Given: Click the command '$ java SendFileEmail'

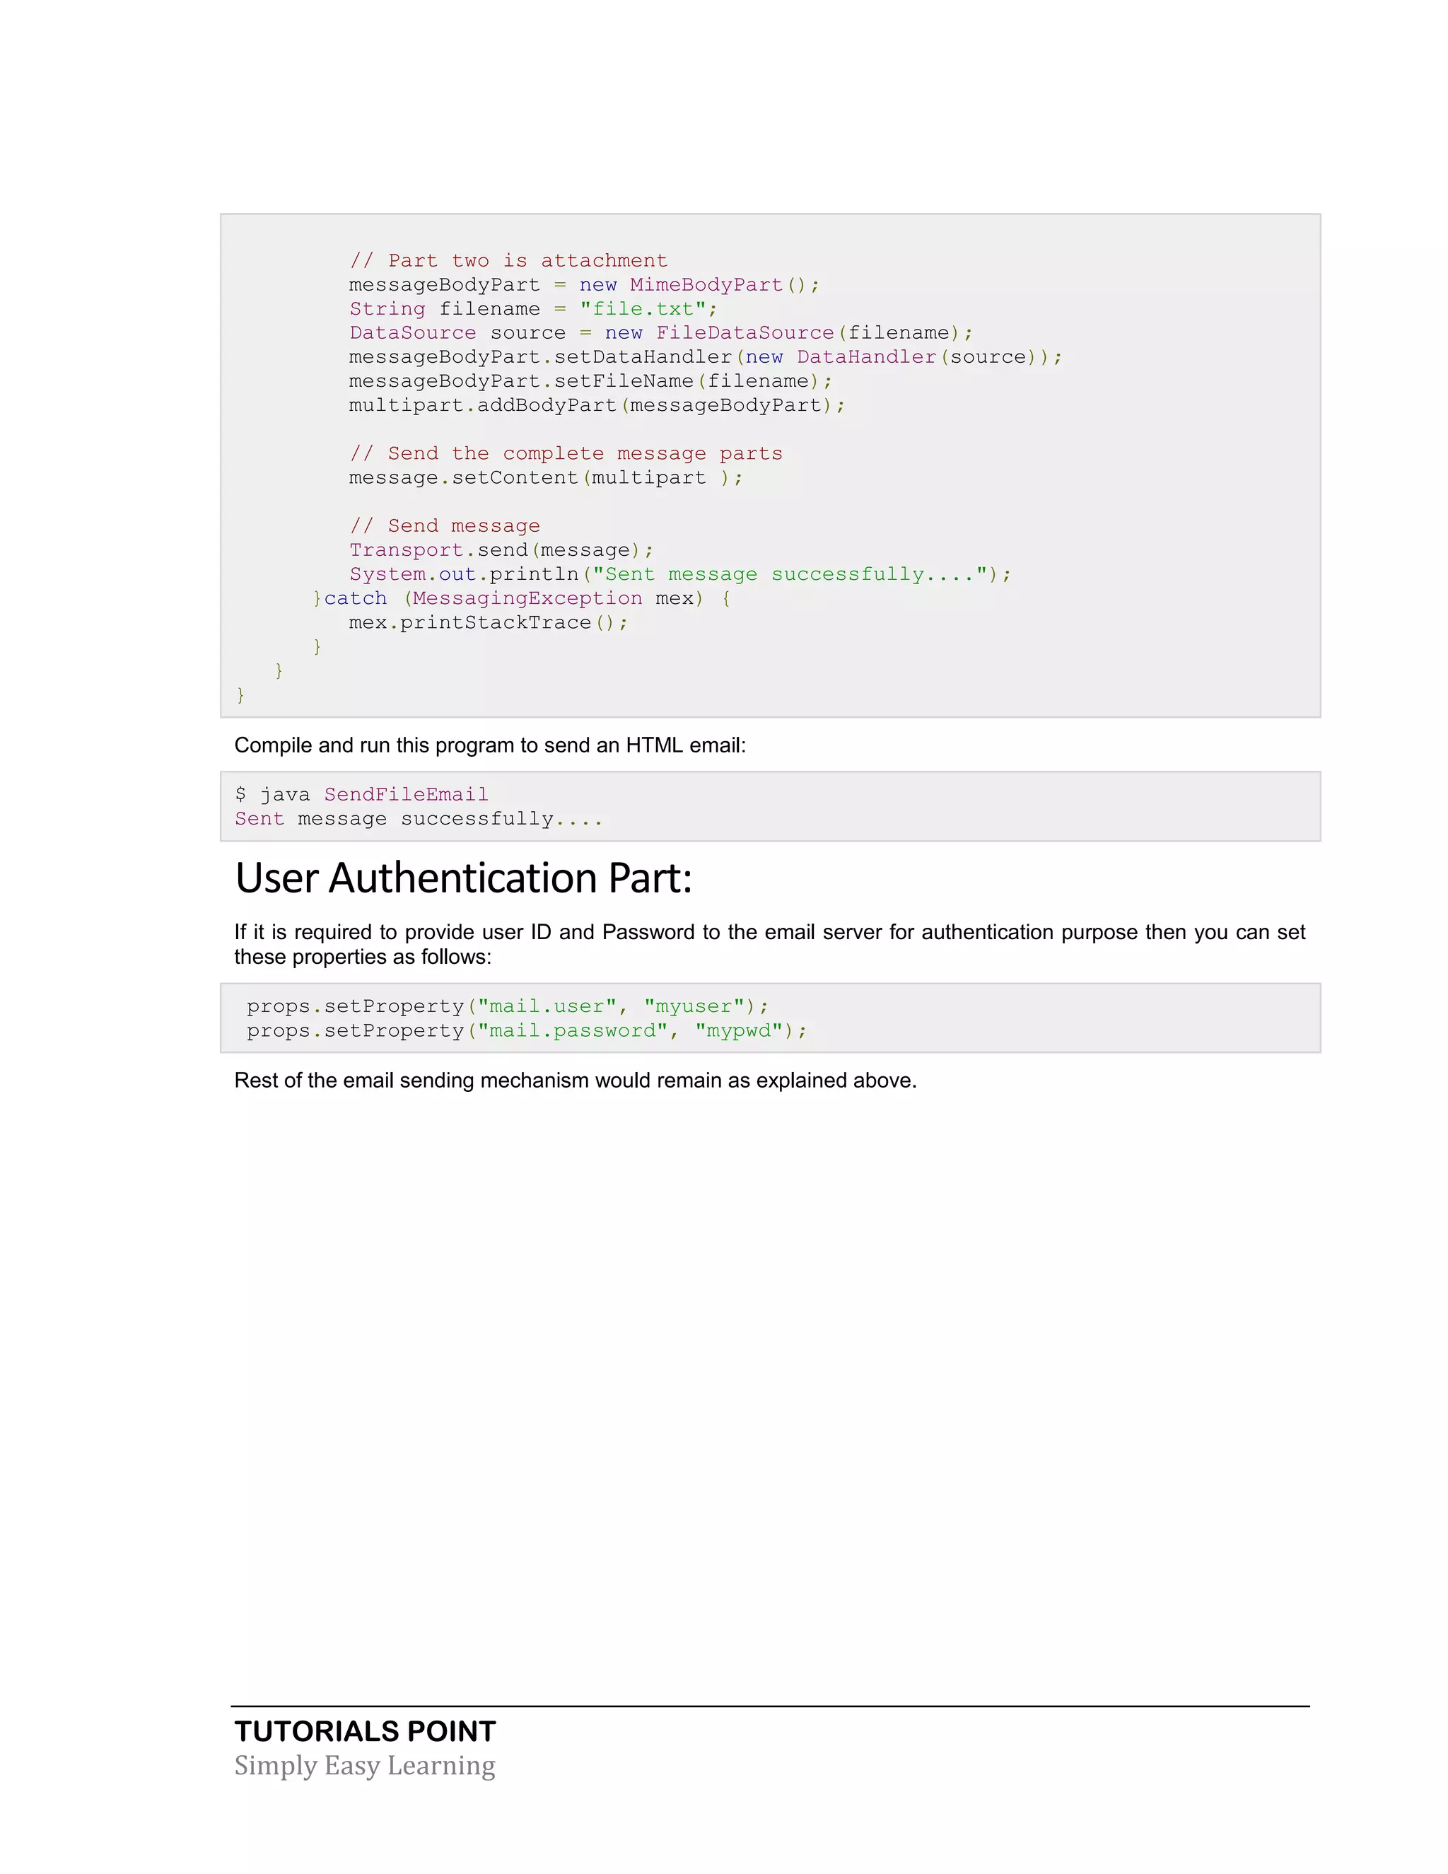Looking at the screenshot, I should [x=361, y=795].
